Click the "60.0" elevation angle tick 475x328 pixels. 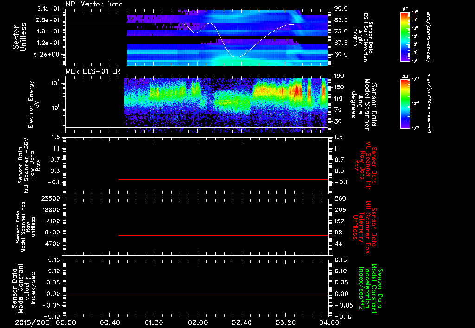click(x=341, y=55)
